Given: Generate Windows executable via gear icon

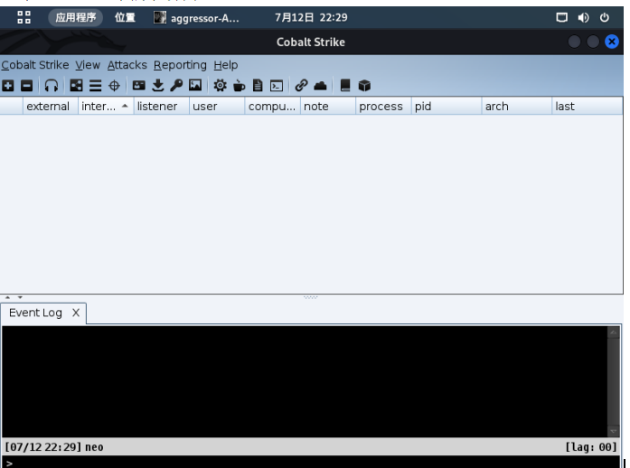Looking at the screenshot, I should (220, 86).
